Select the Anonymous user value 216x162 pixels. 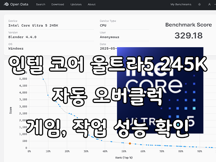(x=109, y=37)
